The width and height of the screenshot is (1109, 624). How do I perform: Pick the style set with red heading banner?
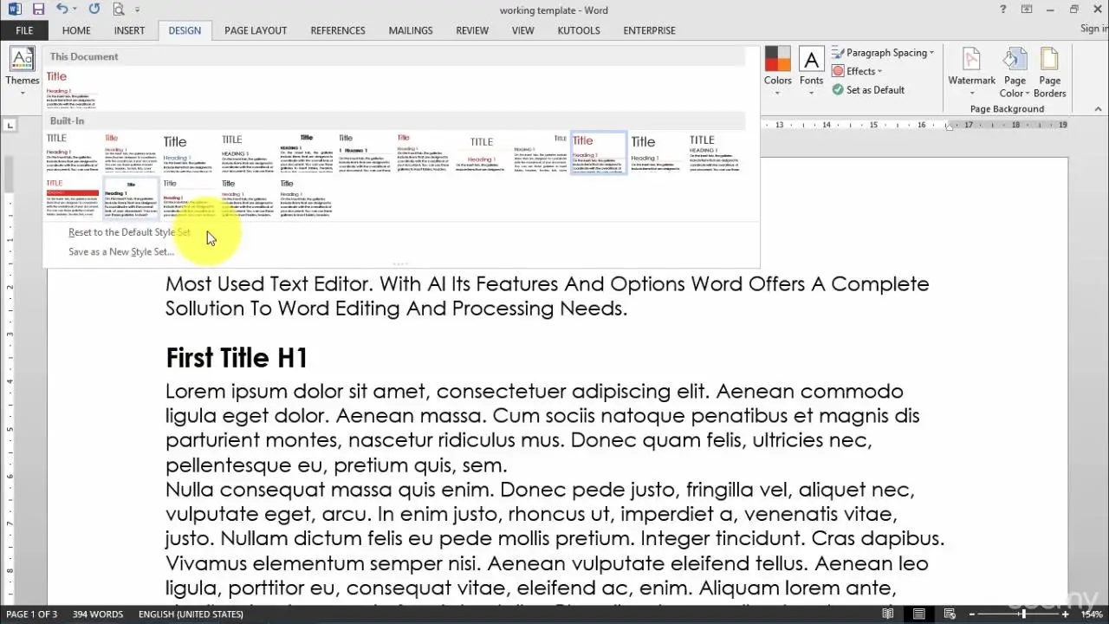click(73, 198)
